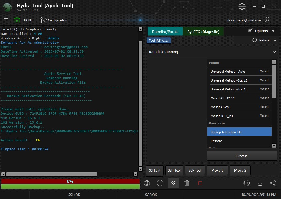Click the date and time in status bar
This screenshot has height=199, width=281.
[x=259, y=195]
